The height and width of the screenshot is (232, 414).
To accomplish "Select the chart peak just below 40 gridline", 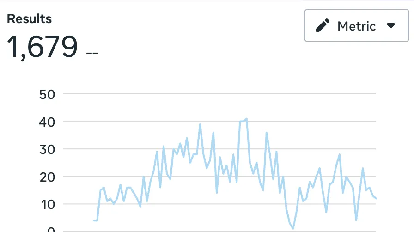I will click(x=200, y=124).
